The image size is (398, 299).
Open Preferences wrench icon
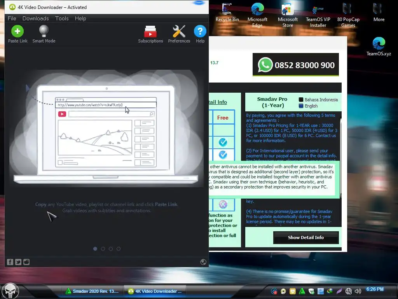click(x=179, y=34)
